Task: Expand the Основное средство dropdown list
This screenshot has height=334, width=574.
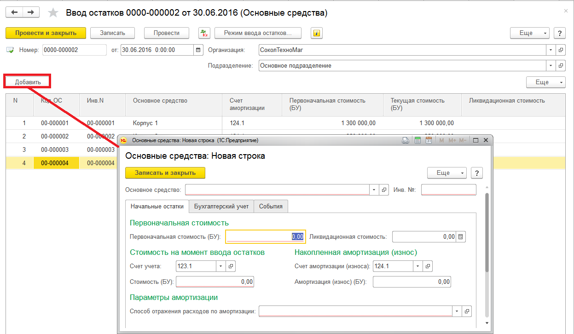Action: click(374, 190)
